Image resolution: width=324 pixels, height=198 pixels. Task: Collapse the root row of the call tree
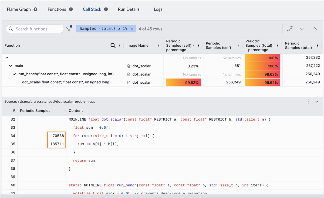[6, 57]
